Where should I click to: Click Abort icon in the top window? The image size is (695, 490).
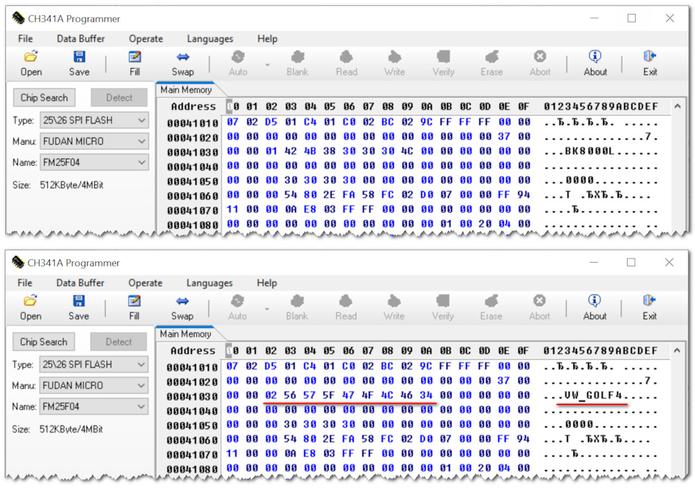[540, 64]
